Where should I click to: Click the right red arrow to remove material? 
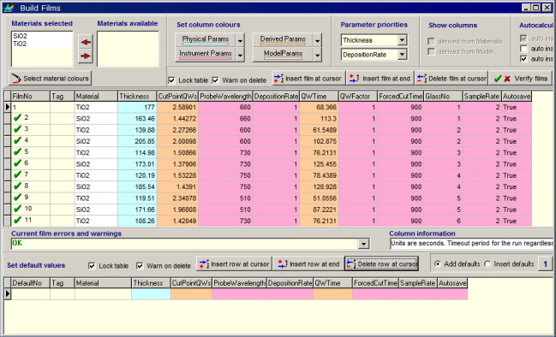[x=86, y=56]
